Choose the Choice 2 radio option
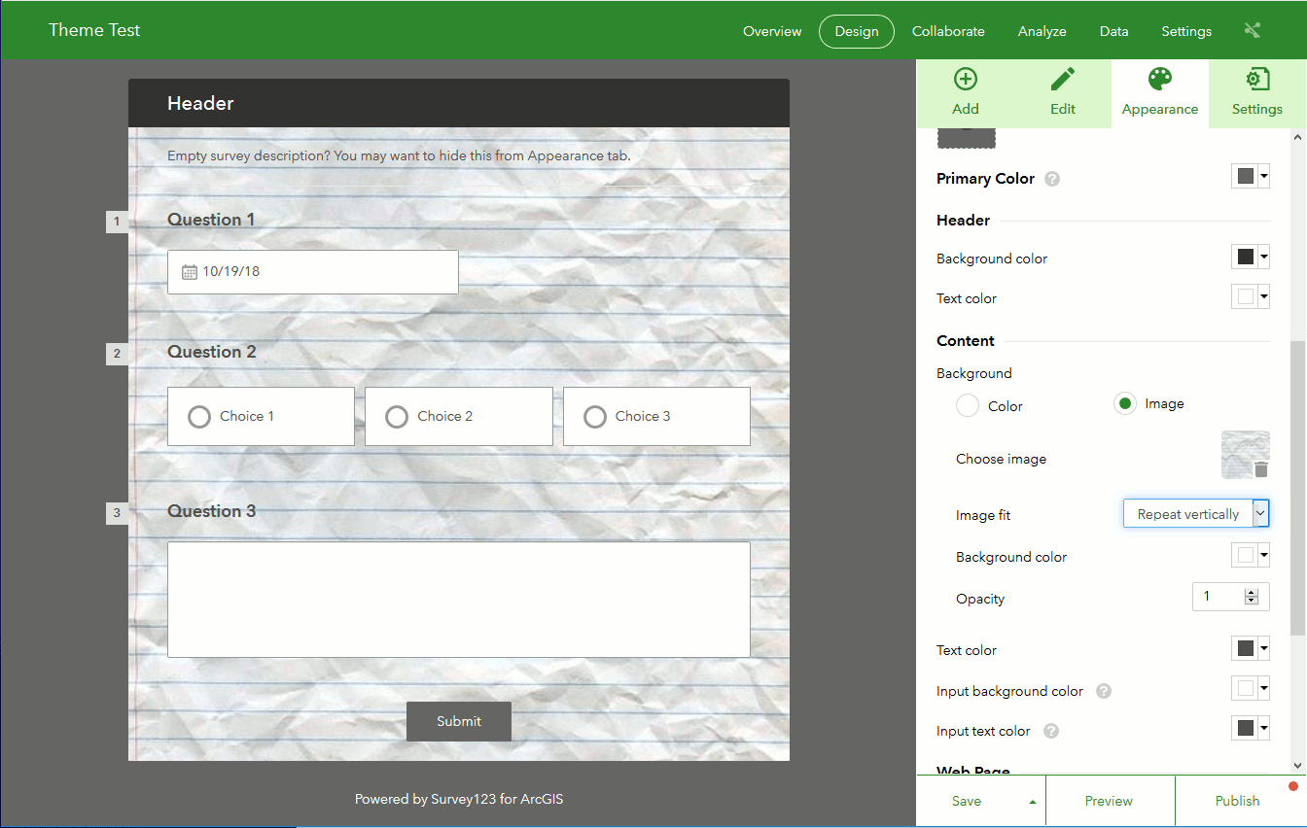Screen dimensions: 1307x828 [x=397, y=417]
